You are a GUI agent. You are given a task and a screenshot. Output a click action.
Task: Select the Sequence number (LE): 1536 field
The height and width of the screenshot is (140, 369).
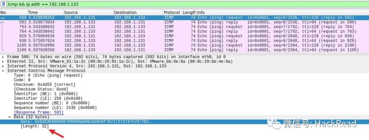(x=55, y=108)
